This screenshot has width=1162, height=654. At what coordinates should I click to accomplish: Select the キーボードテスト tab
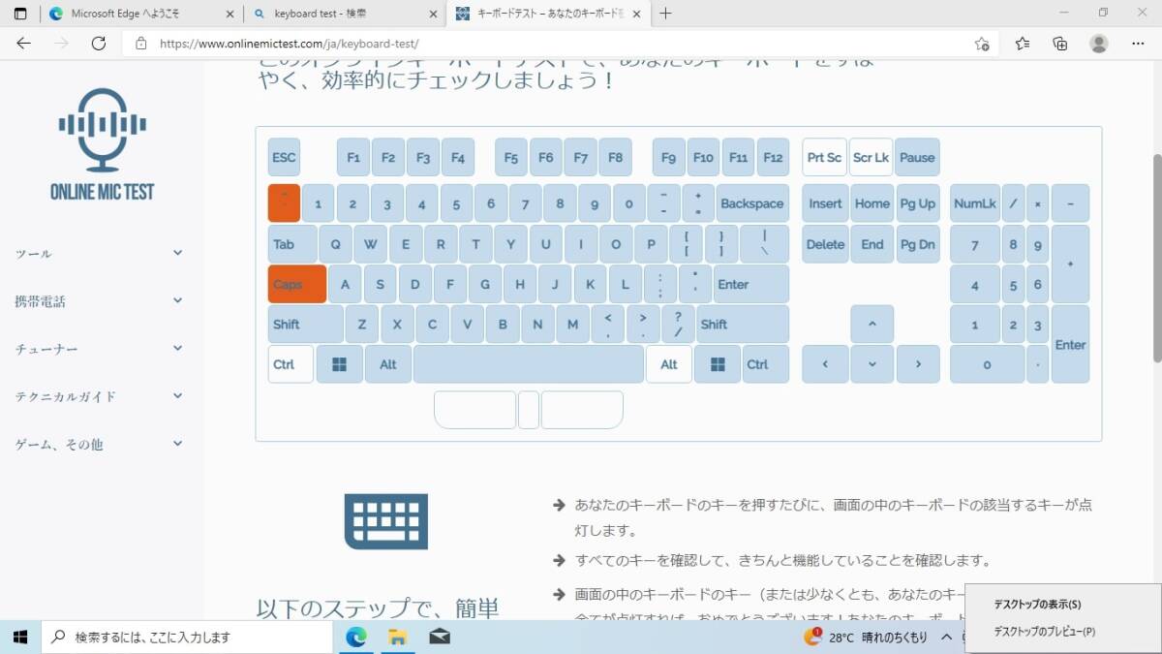point(547,14)
